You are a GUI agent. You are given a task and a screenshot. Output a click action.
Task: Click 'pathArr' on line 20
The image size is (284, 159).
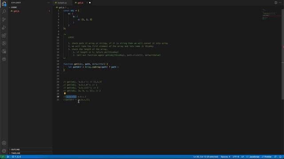[77, 67]
